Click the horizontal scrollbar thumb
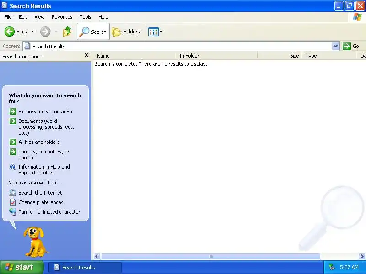 click(x=211, y=257)
